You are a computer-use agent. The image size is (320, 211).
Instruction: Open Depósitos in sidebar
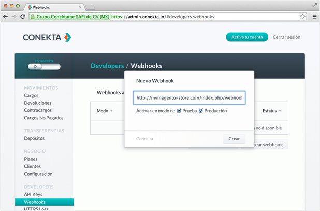(x=34, y=138)
